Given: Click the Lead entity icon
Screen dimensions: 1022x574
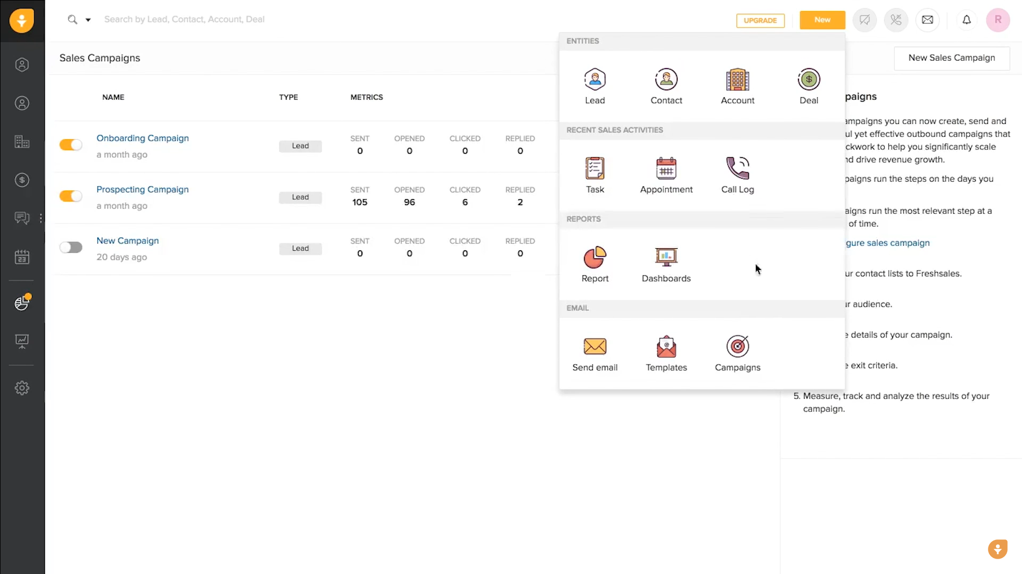Looking at the screenshot, I should pyautogui.click(x=595, y=80).
